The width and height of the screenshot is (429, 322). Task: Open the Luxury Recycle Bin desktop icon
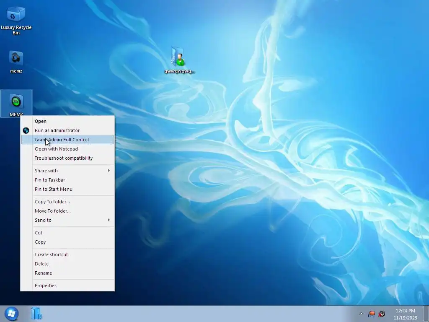coord(16,20)
